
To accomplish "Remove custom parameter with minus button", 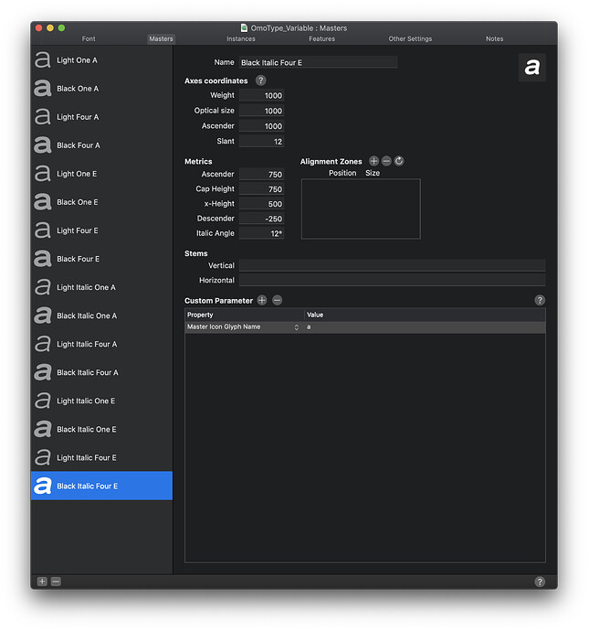I will click(278, 300).
